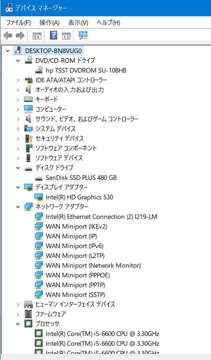This screenshot has height=360, width=211.
Task: Expand the システム デバイス category
Action: [x=18, y=129]
